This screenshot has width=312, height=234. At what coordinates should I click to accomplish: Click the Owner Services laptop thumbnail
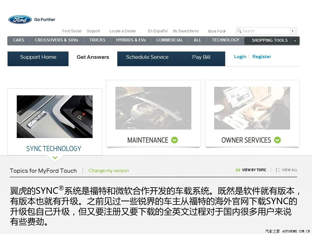[252, 108]
